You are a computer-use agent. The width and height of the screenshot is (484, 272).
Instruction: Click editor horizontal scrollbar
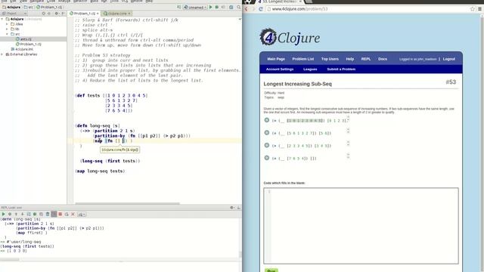click(x=127, y=203)
